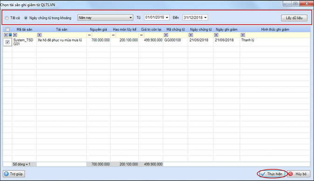Click the Tài sản filter input field

click(64, 35)
